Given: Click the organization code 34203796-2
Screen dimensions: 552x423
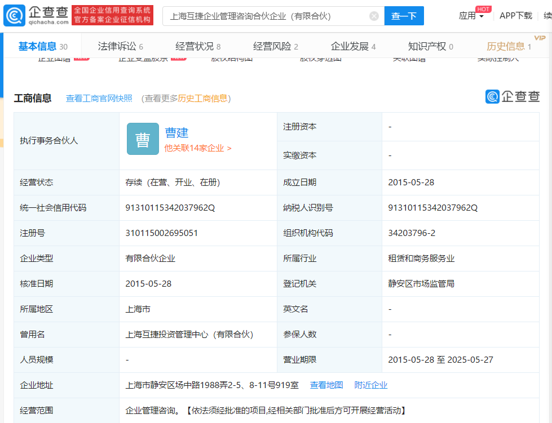Looking at the screenshot, I should 412,233.
